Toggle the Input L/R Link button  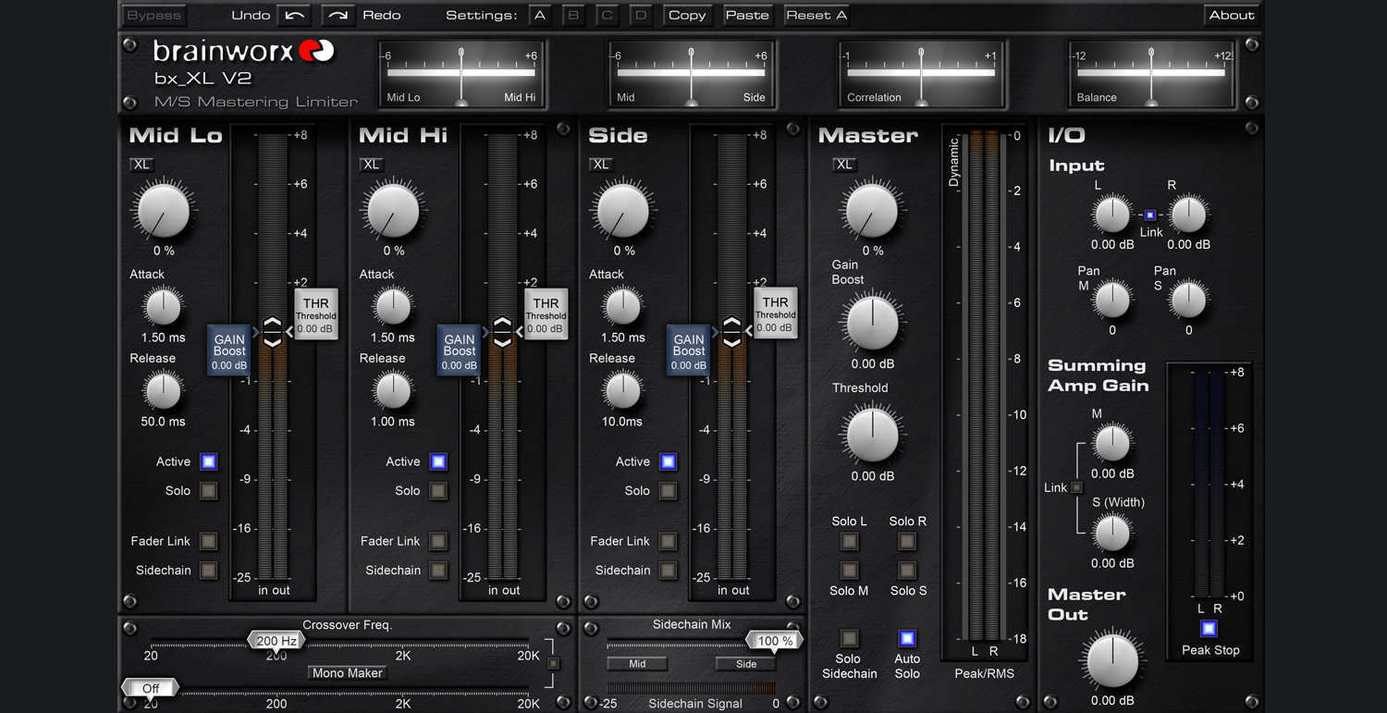[x=1150, y=215]
